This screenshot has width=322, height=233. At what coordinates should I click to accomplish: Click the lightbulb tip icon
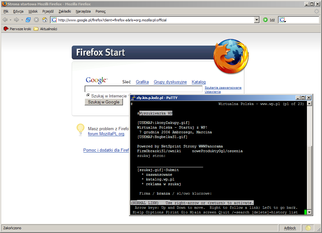pyautogui.click(x=80, y=130)
